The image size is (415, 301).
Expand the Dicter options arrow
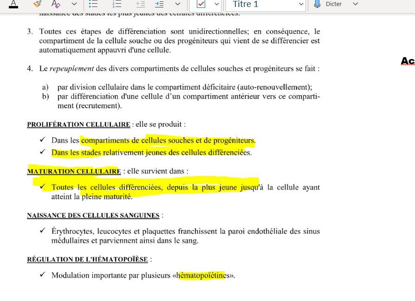click(x=356, y=4)
